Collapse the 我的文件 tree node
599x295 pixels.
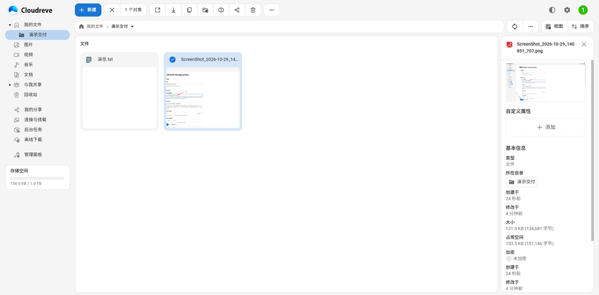tap(10, 25)
